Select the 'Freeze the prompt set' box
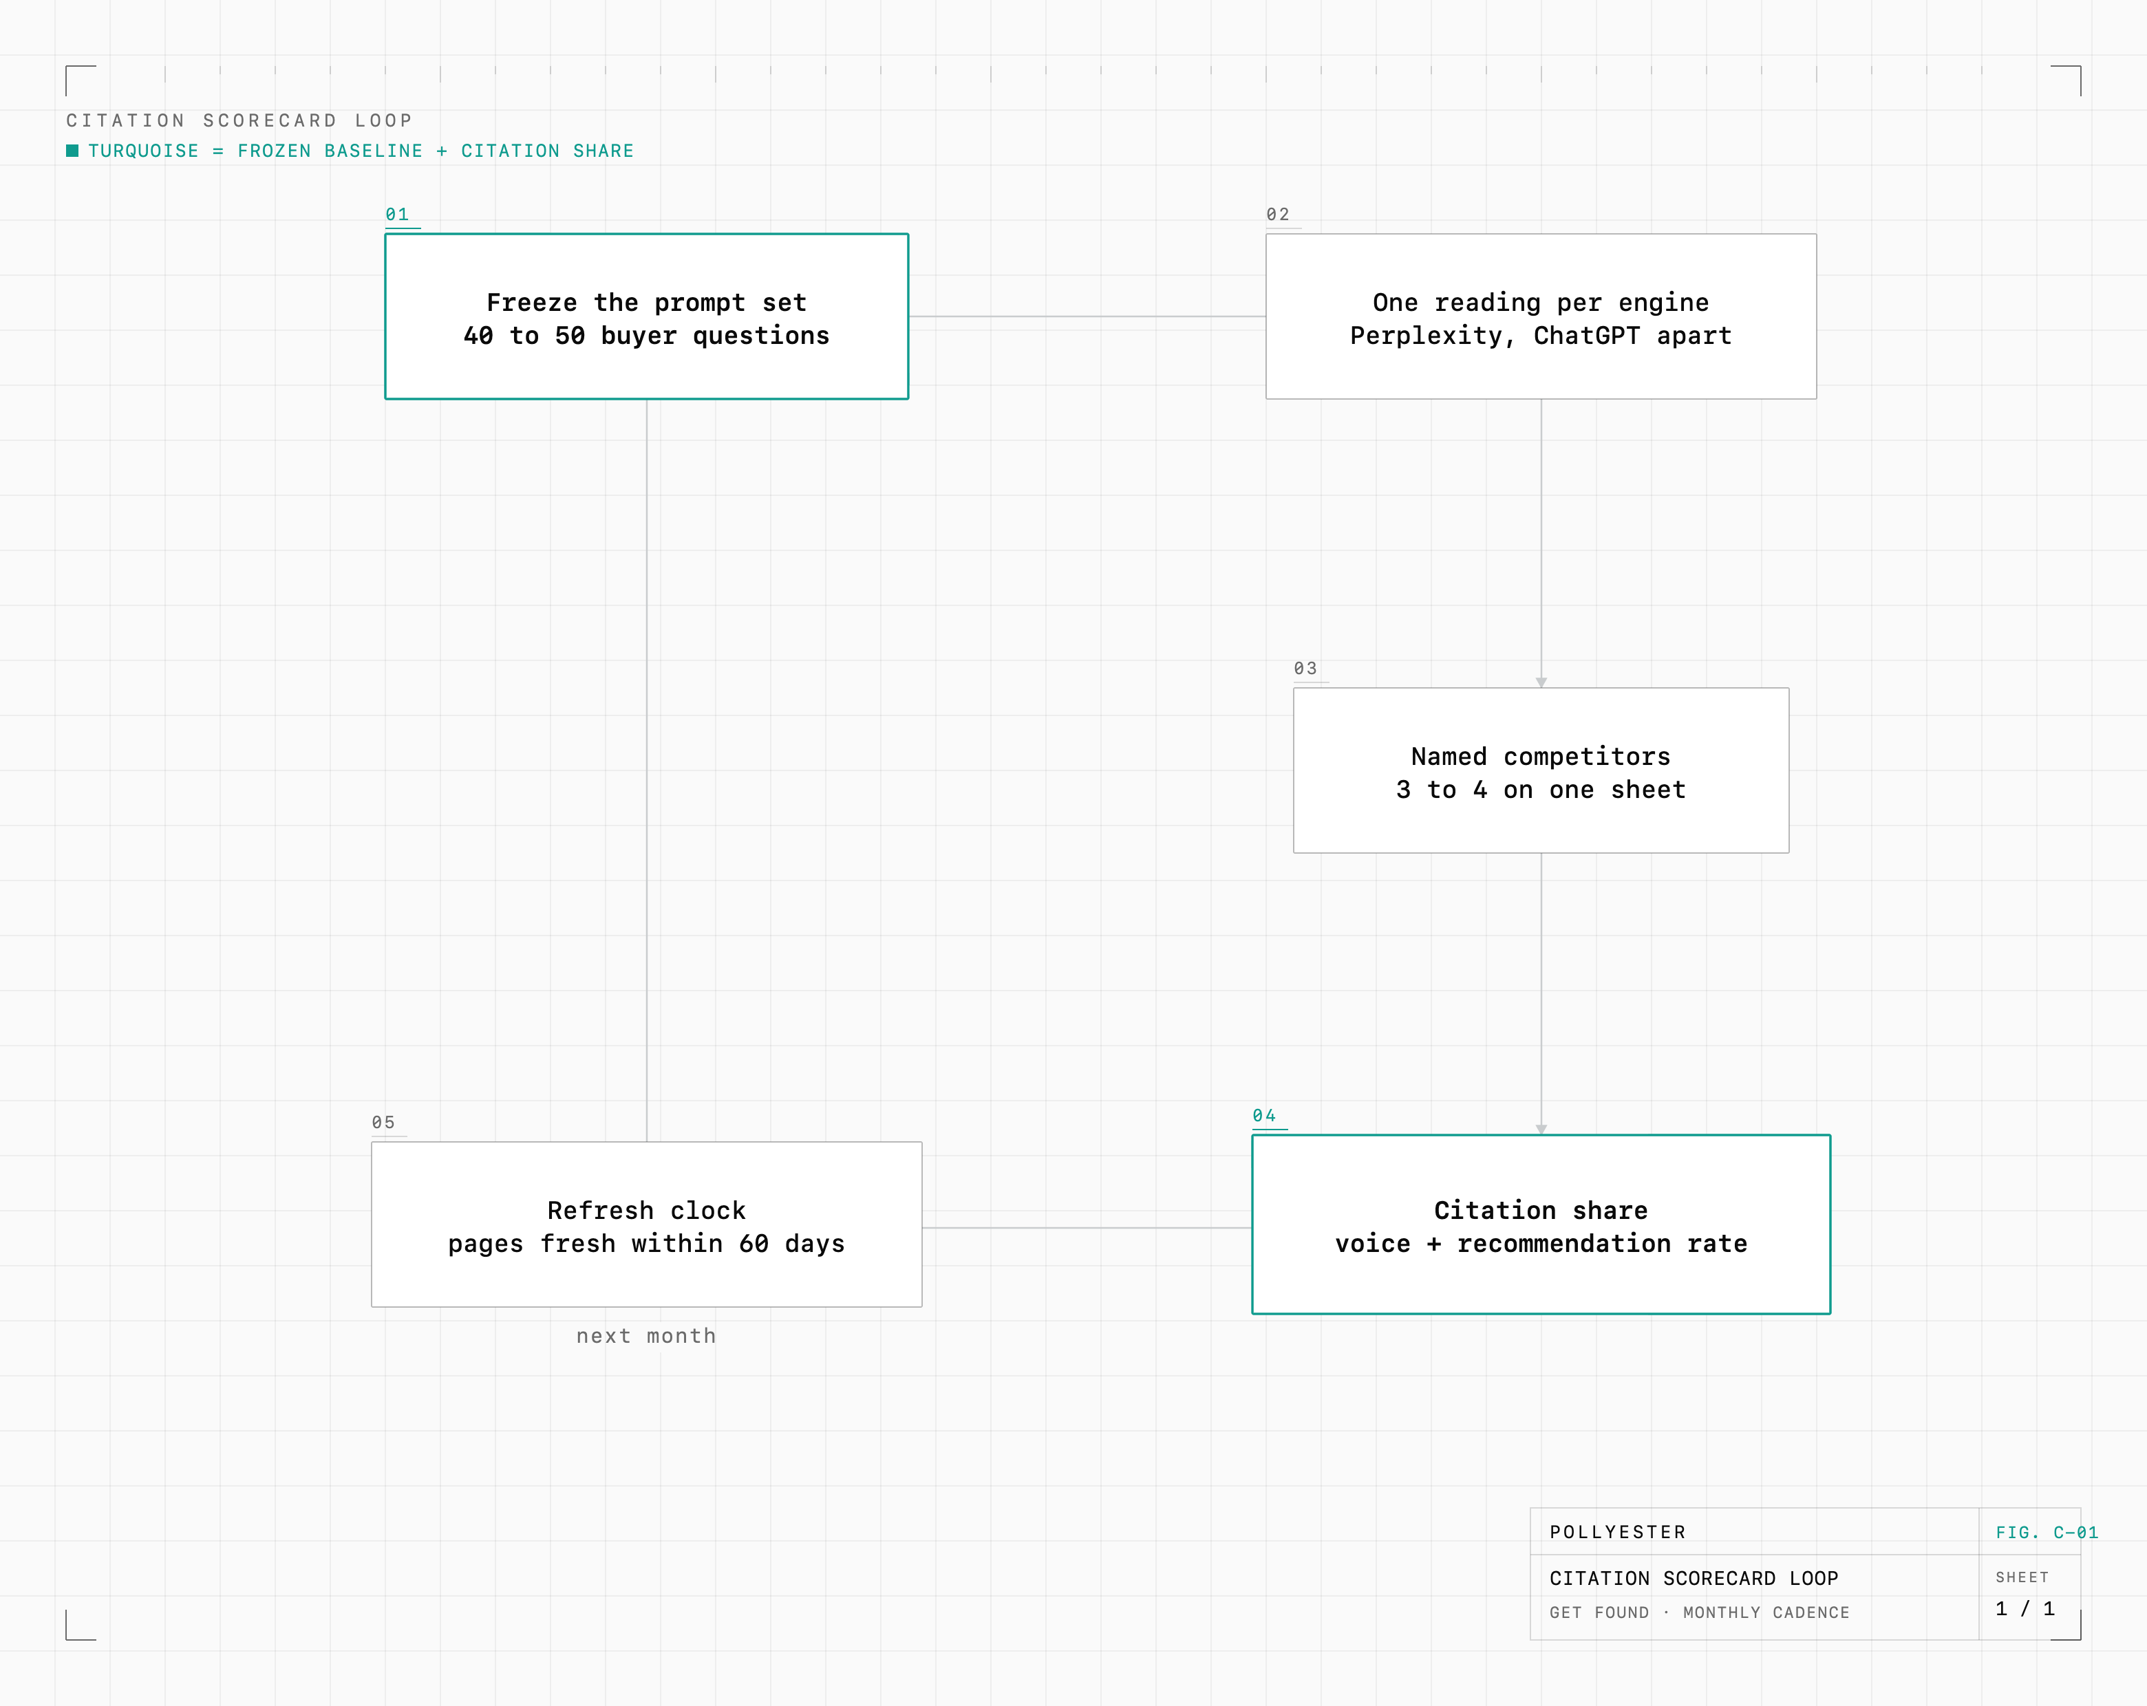Image resolution: width=2147 pixels, height=1706 pixels. coord(646,316)
